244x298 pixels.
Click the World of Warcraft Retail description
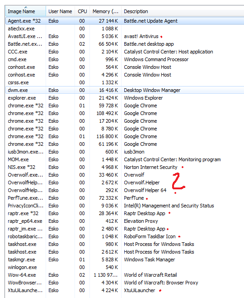click(150, 275)
